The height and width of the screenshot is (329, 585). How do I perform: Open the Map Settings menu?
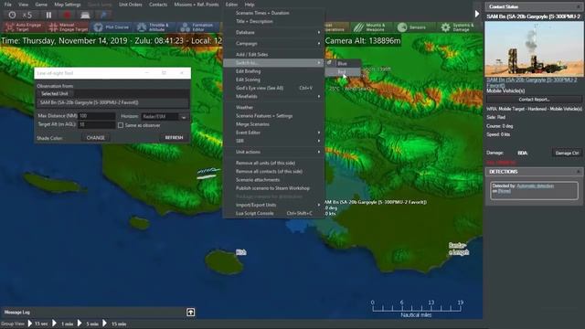coord(68,5)
